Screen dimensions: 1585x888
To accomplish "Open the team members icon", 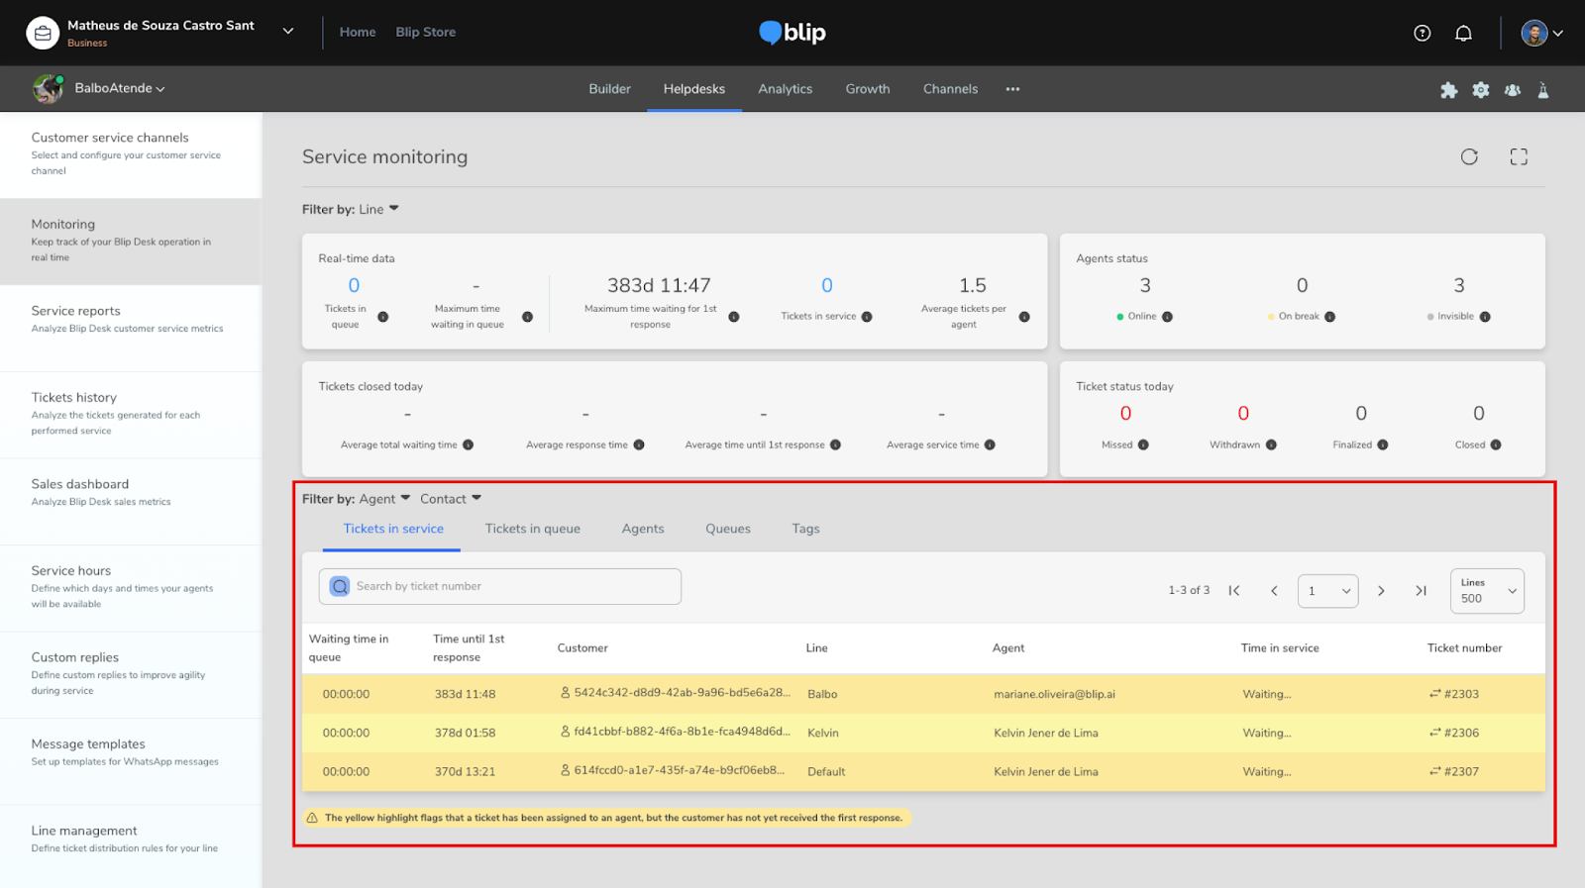I will 1513,90.
